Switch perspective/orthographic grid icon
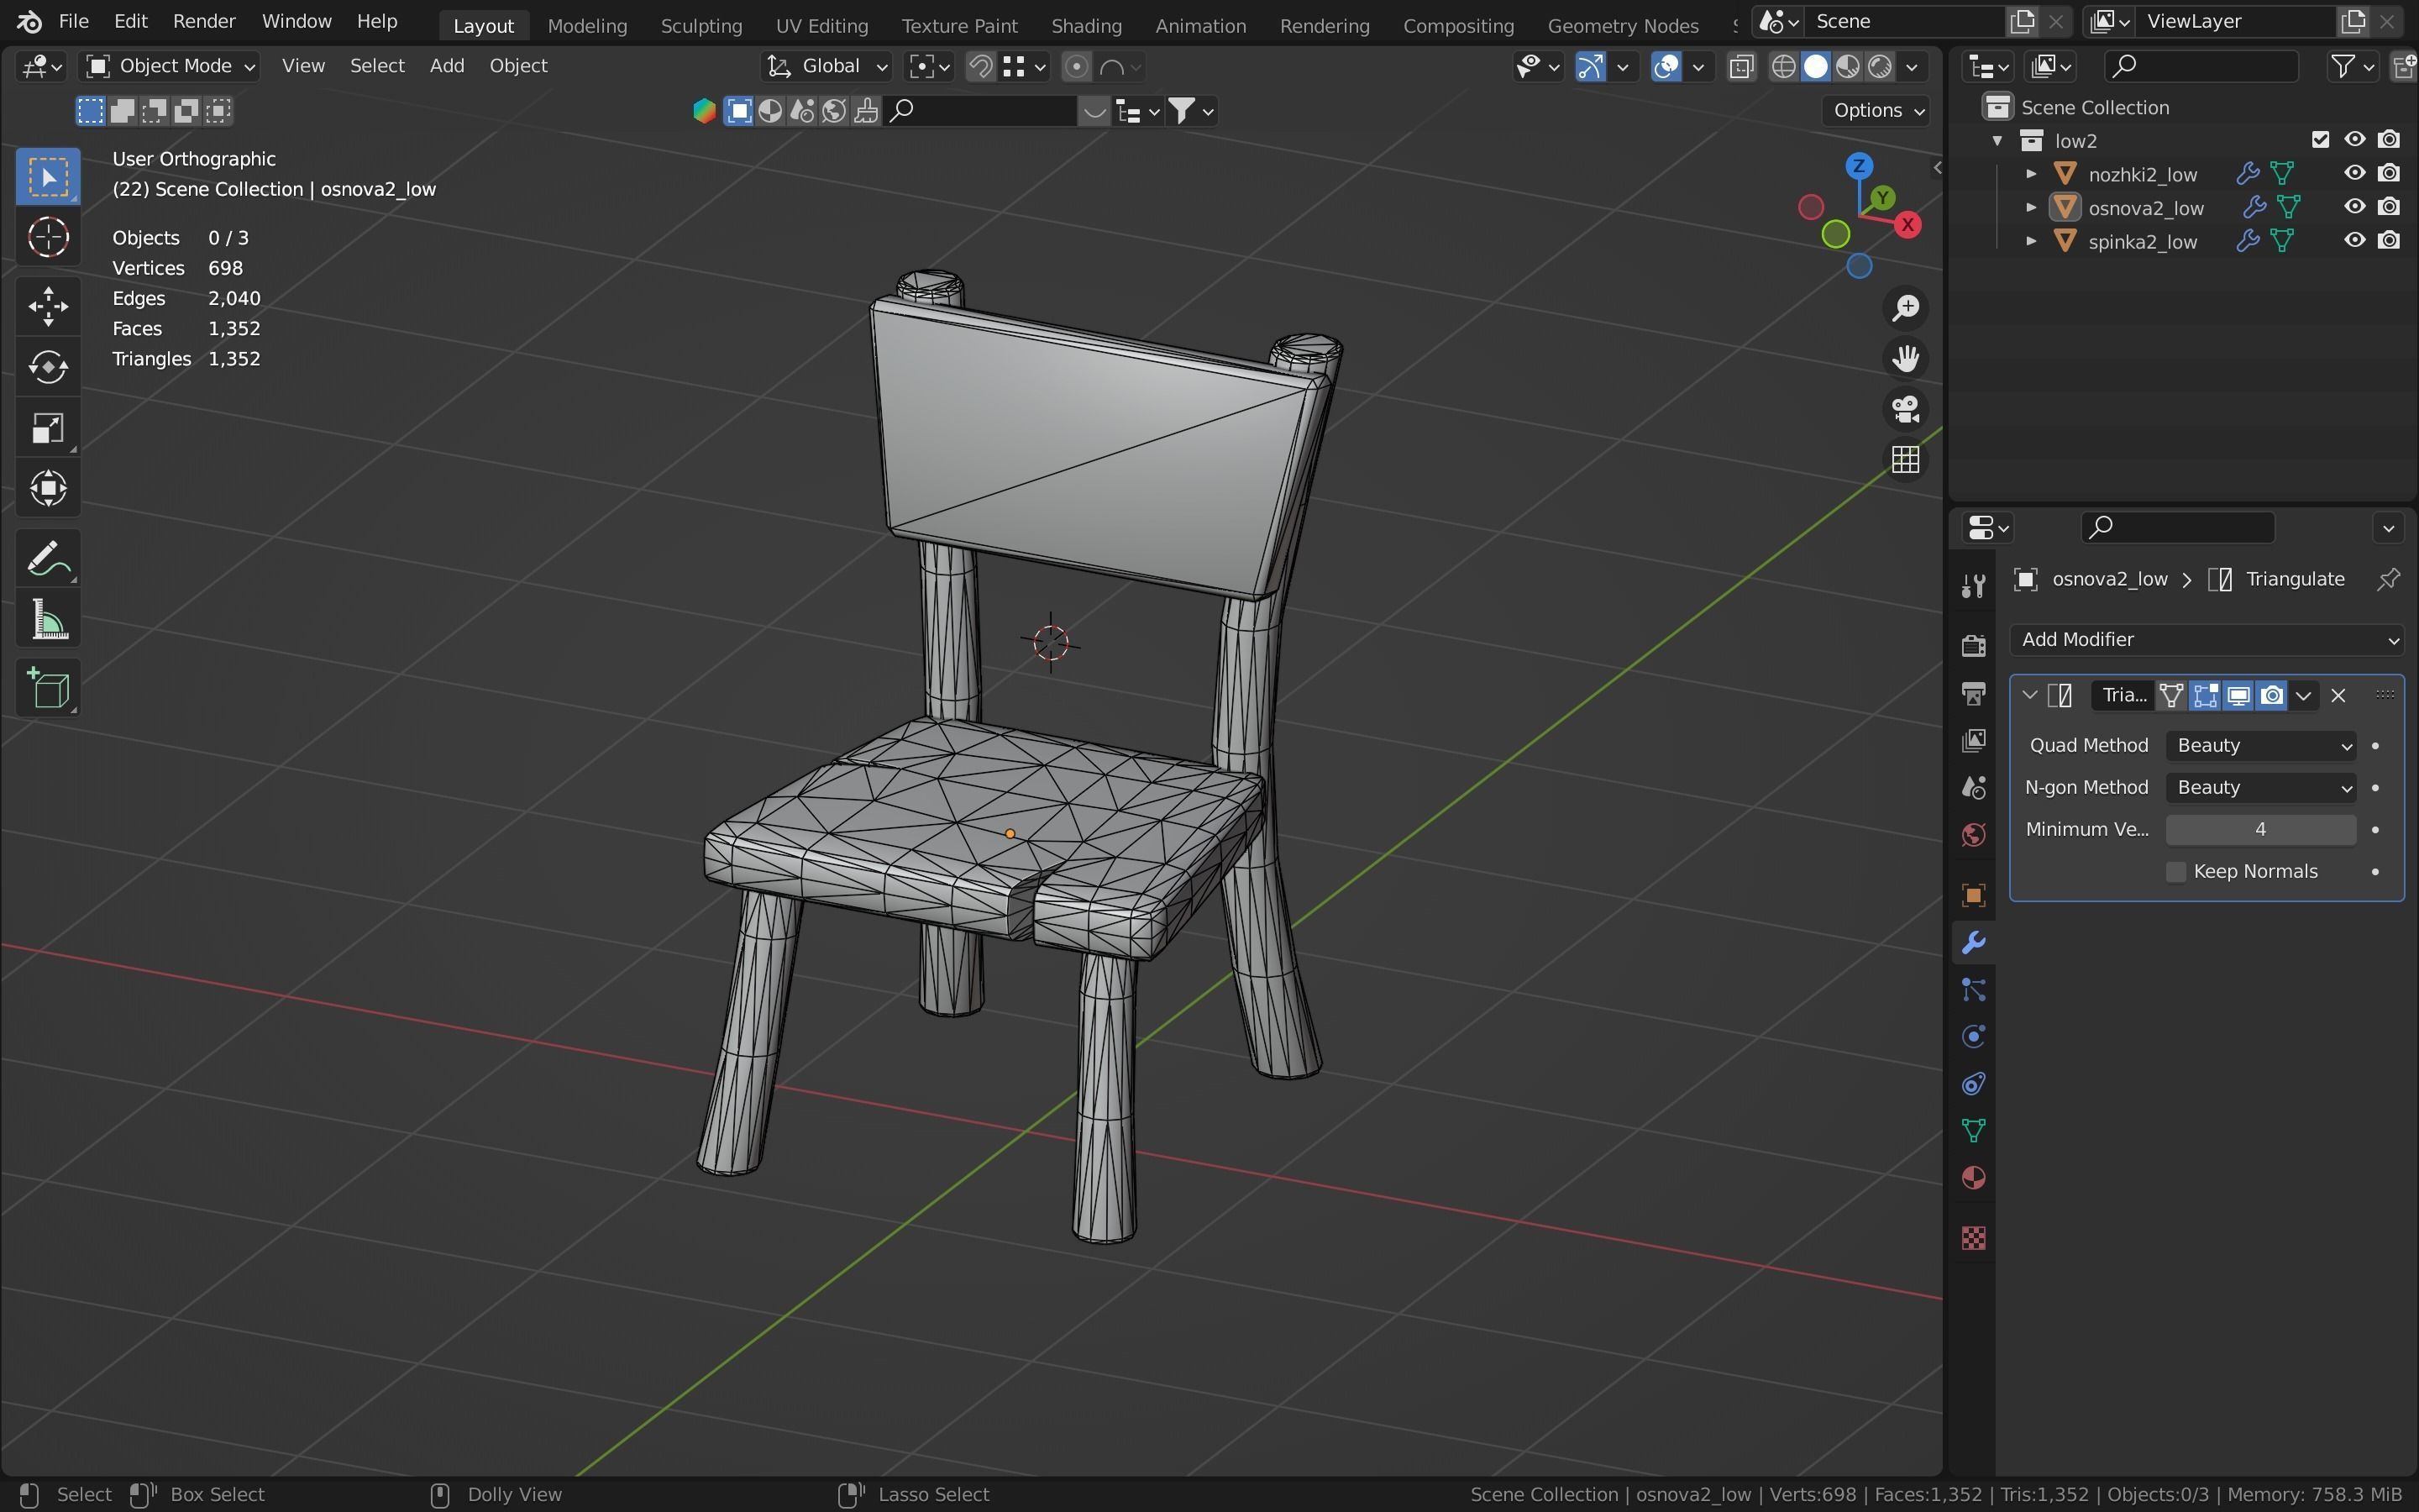This screenshot has width=2419, height=1512. (1905, 460)
